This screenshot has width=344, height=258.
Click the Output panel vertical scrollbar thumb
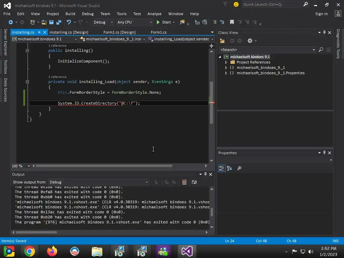pos(212,212)
